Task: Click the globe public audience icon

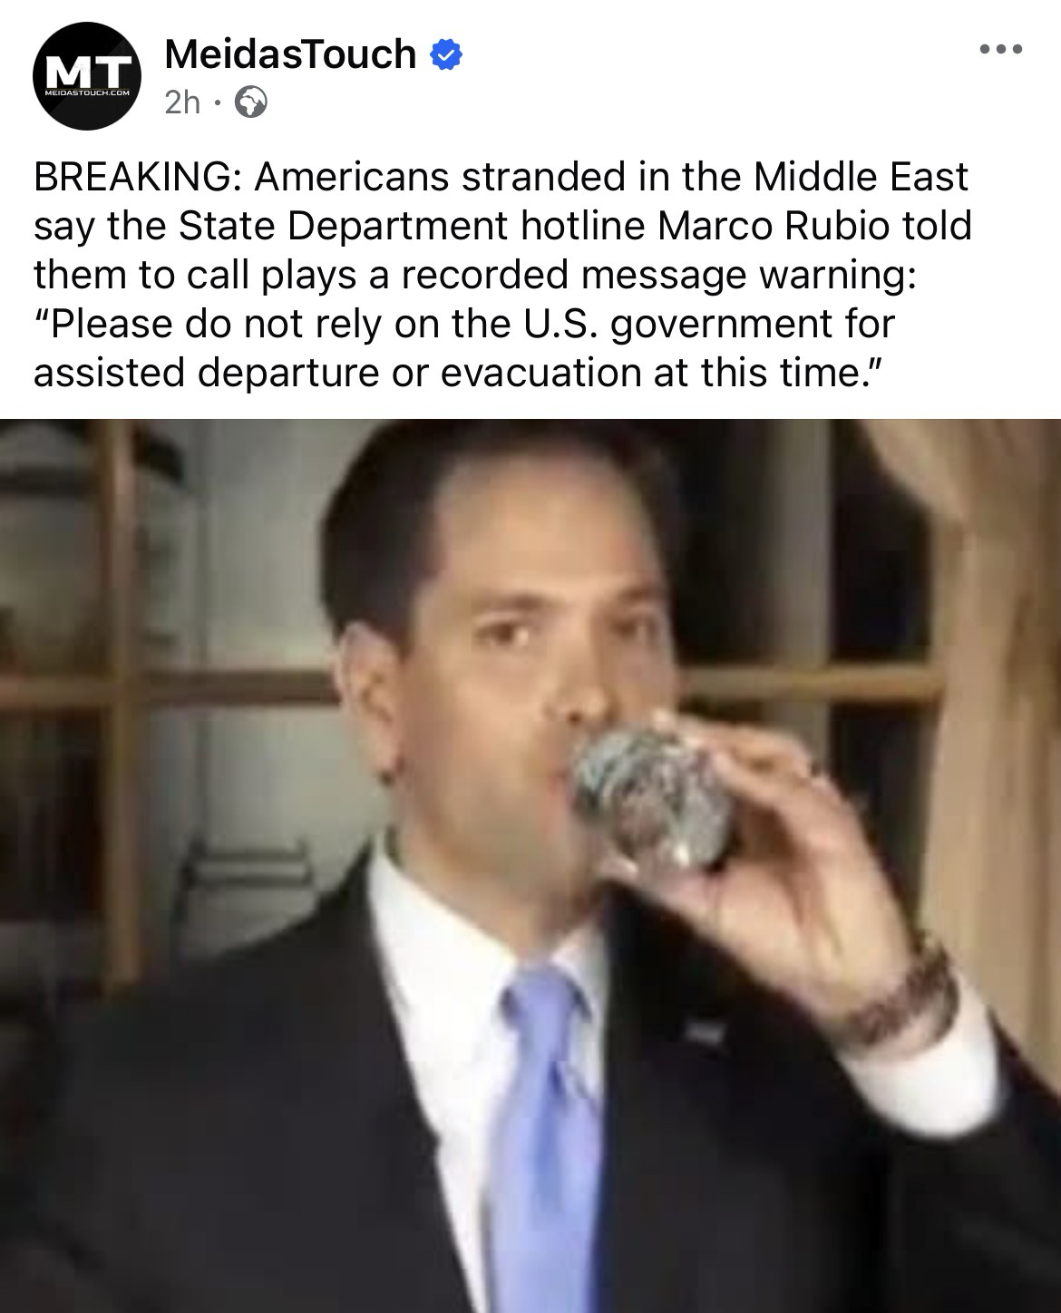Action: coord(251,102)
